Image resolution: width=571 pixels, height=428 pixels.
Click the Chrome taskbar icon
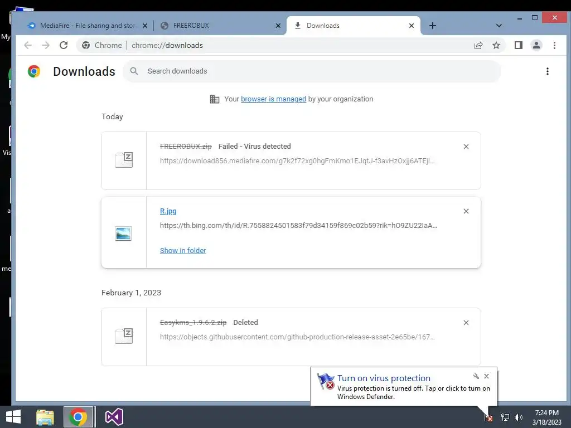[x=78, y=417]
